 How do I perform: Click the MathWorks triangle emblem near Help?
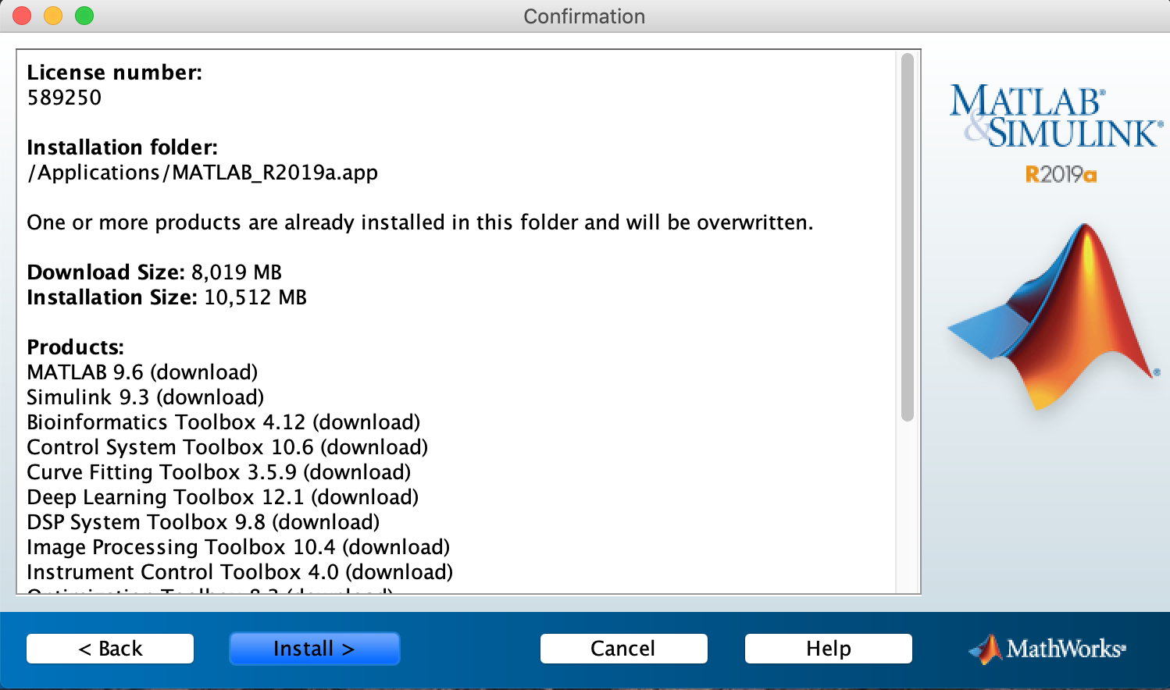tap(983, 648)
